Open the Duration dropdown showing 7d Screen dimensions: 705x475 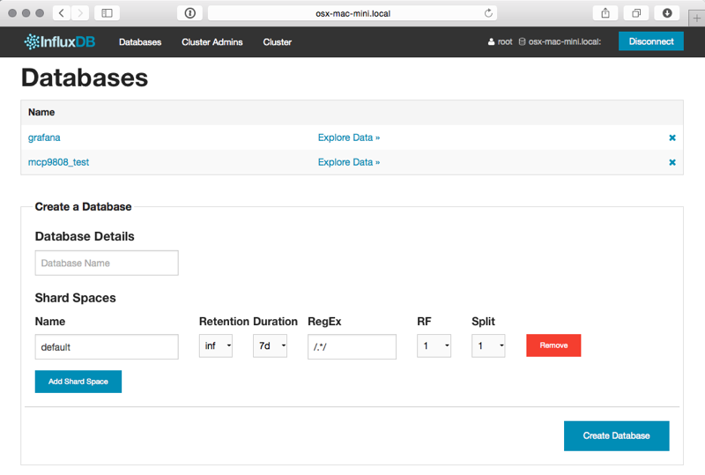(x=270, y=346)
